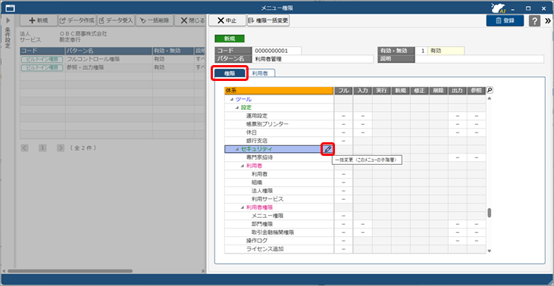Select the 部門権限 row
The width and height of the screenshot is (554, 286).
coord(279,224)
